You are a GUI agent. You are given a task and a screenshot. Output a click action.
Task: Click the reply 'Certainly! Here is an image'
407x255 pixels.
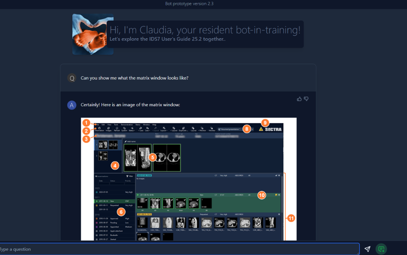130,105
